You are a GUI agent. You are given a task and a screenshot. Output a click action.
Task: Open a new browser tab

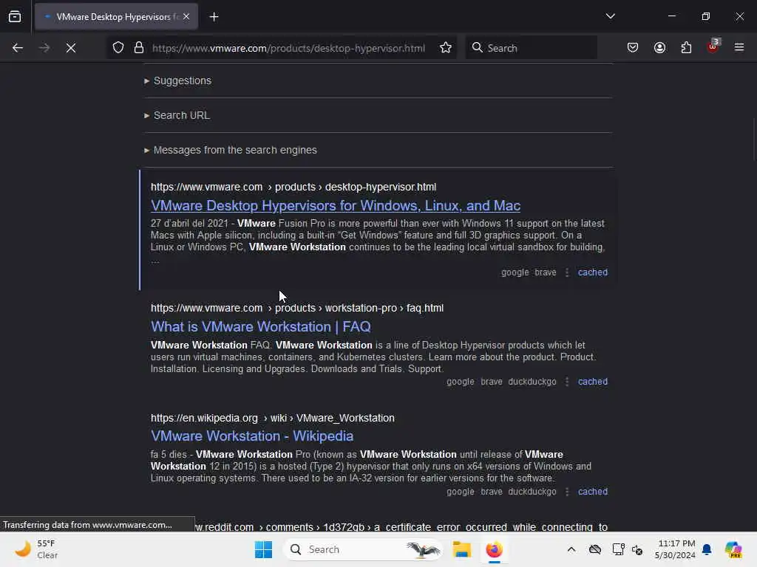pos(214,17)
